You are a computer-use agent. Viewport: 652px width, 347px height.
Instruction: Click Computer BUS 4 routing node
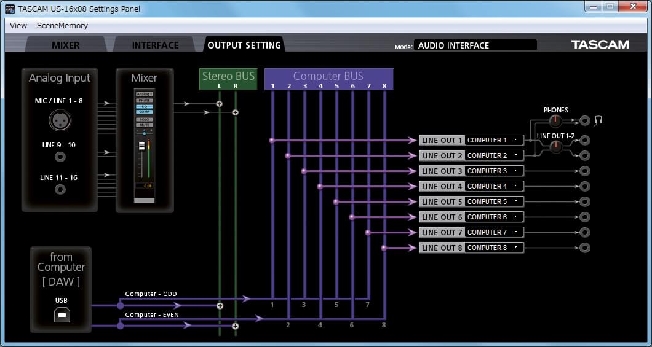320,186
